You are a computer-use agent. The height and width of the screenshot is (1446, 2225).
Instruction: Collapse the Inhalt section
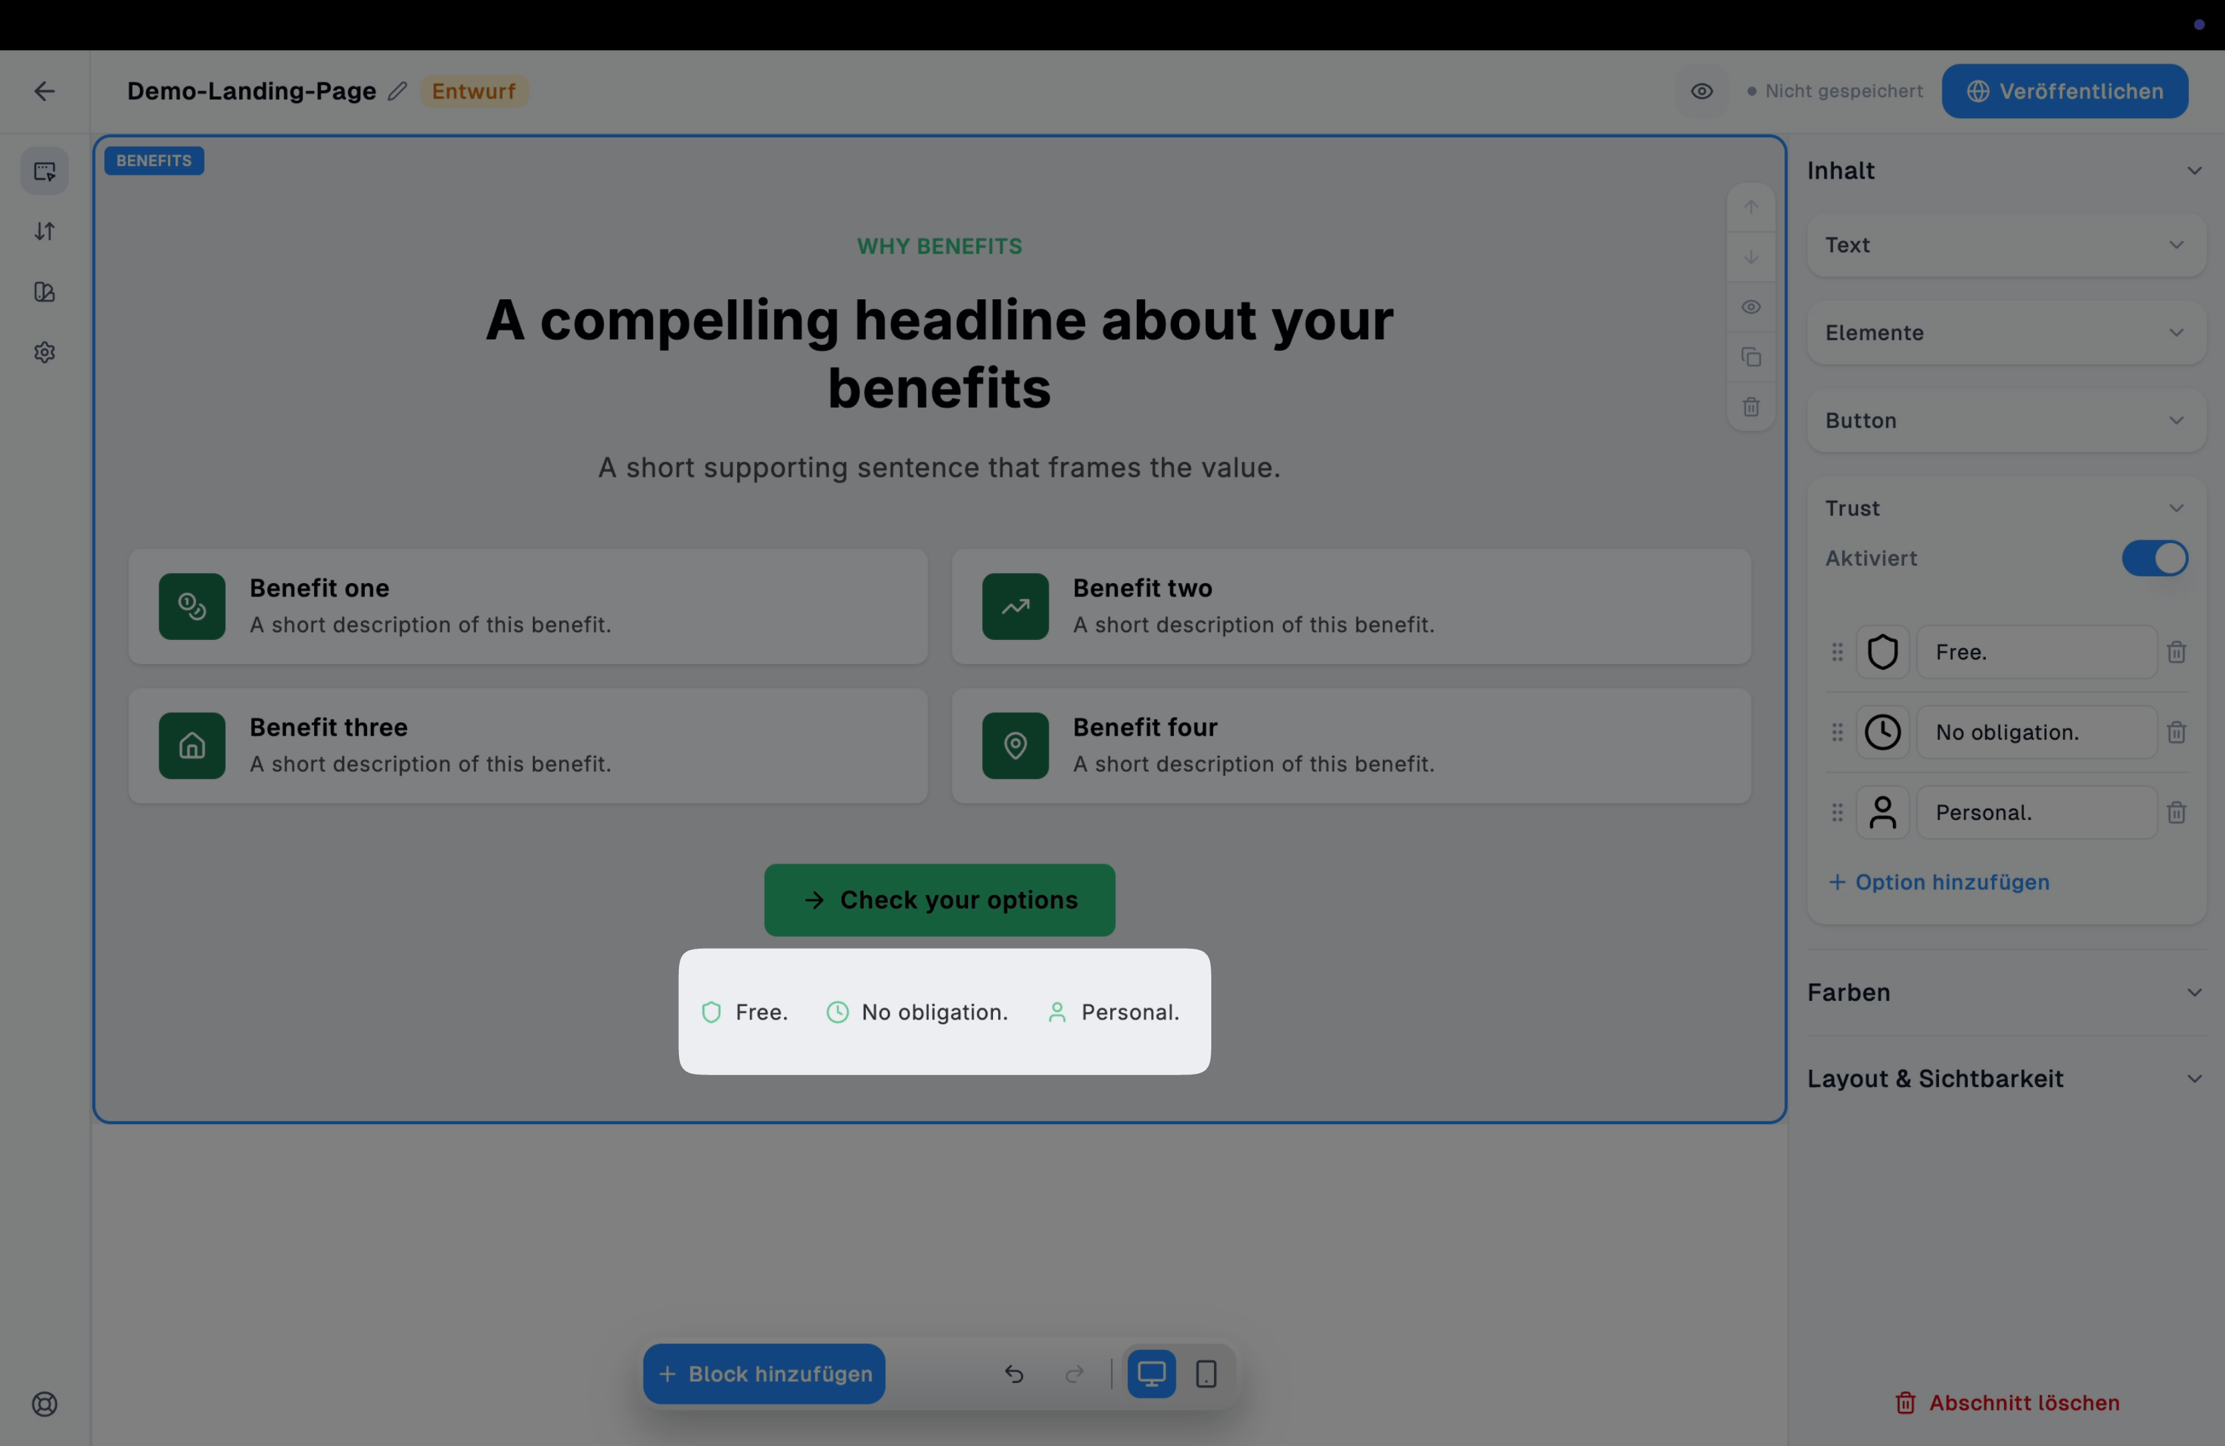[2006, 170]
